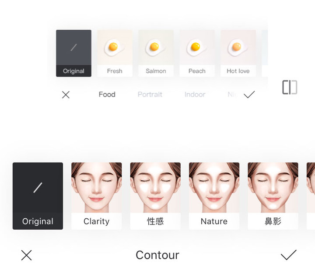
Task: Switch to the Portrait filter category
Action: pos(150,94)
